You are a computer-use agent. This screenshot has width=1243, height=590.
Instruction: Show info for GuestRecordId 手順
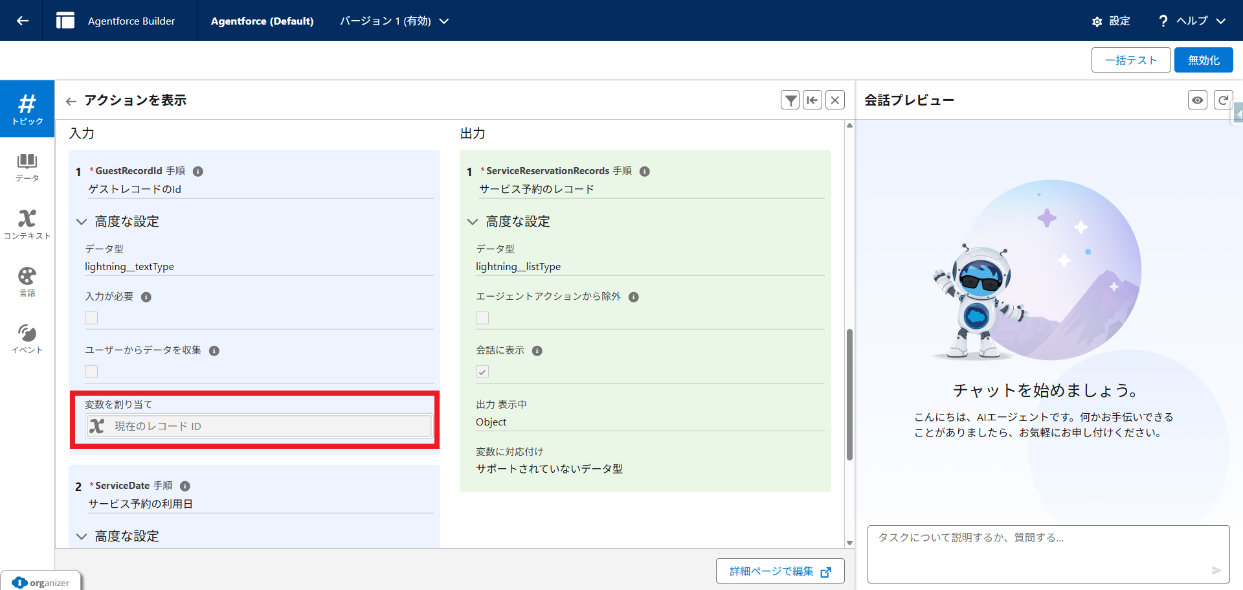pyautogui.click(x=198, y=172)
